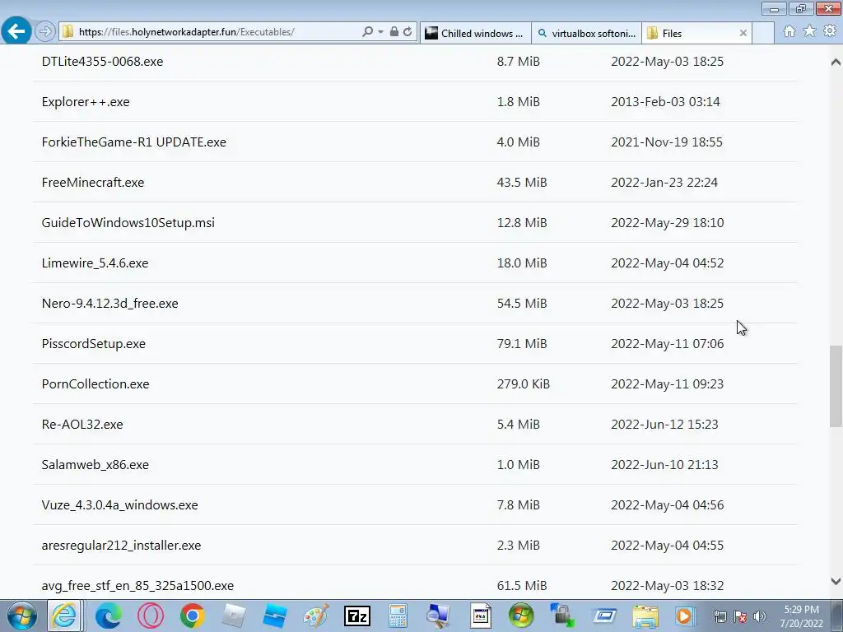The image size is (843, 632).
Task: Open the Windows Start menu
Action: click(x=21, y=616)
